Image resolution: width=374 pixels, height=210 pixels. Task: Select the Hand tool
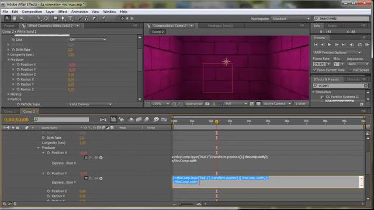coord(14,18)
